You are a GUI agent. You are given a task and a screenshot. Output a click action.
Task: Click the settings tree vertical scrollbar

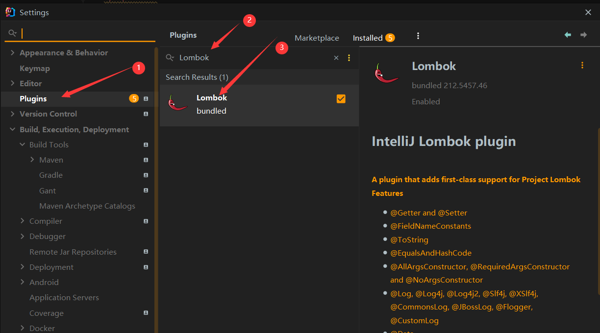coord(156,190)
